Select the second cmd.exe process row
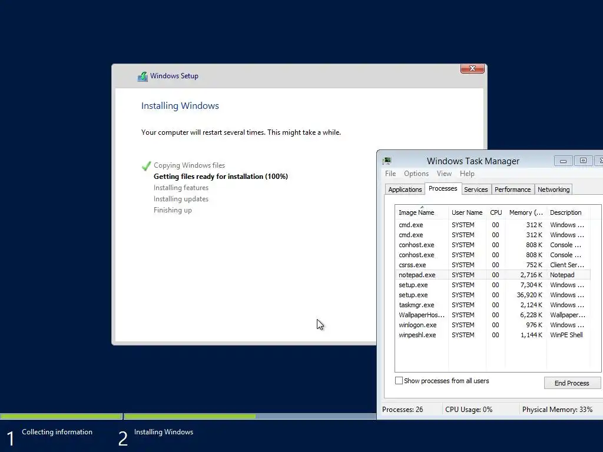Image resolution: width=603 pixels, height=452 pixels. pos(492,235)
